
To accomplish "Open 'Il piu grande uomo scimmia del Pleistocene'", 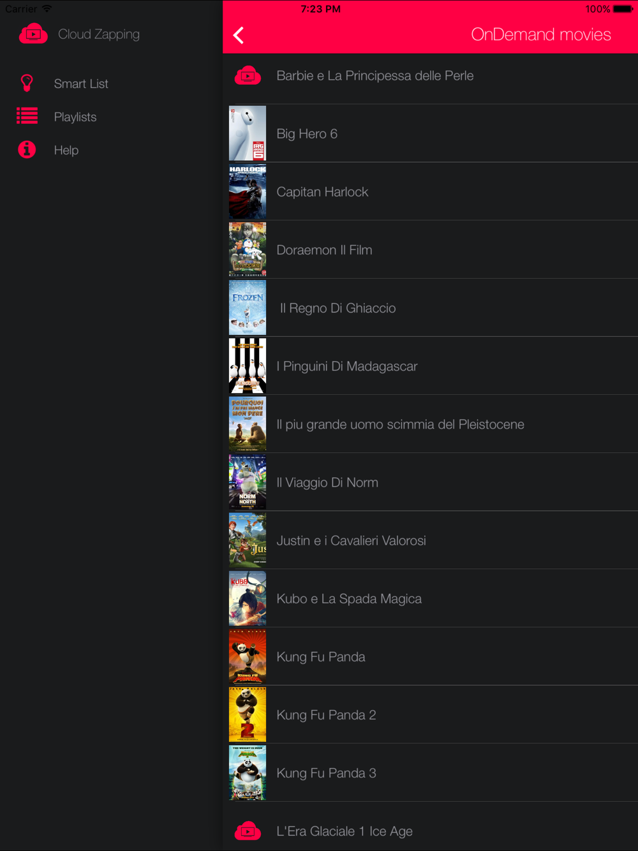I will click(401, 424).
